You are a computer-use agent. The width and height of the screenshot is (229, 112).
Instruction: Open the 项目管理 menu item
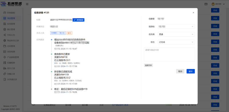pos(11,18)
